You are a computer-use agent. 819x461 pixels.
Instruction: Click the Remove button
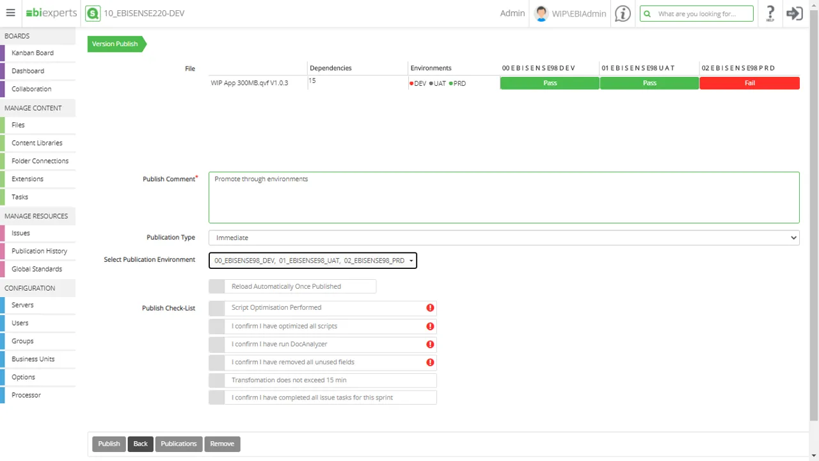click(x=222, y=444)
